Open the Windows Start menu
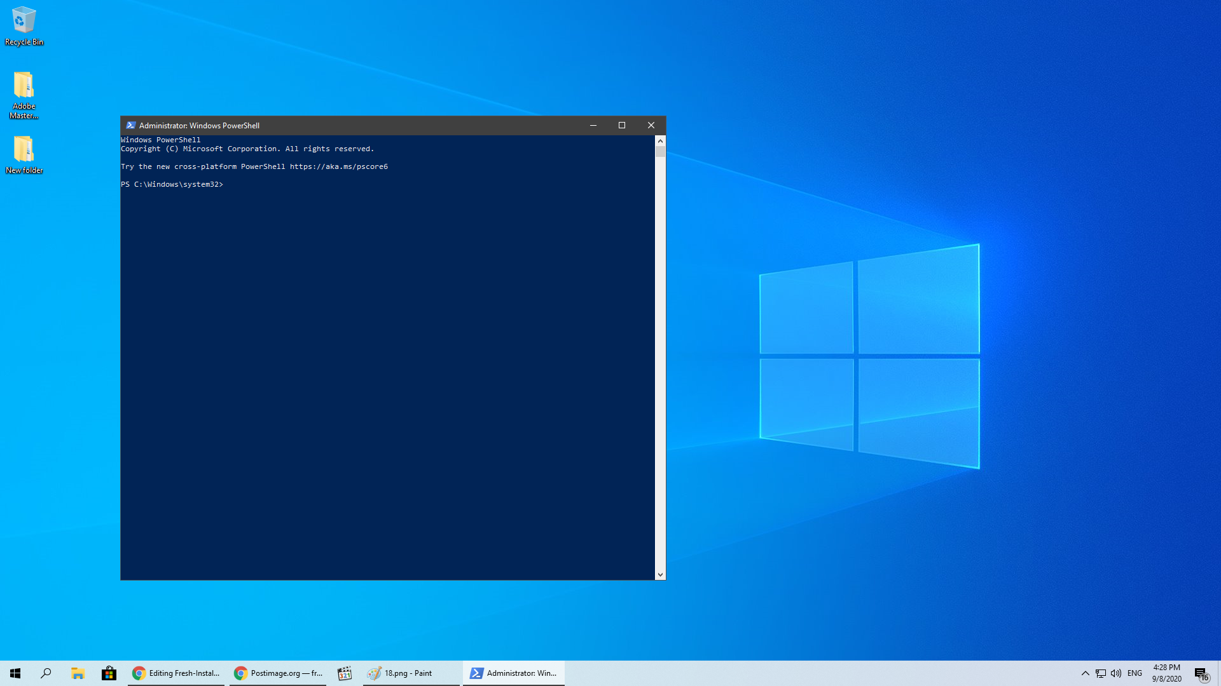The image size is (1221, 686). point(15,673)
